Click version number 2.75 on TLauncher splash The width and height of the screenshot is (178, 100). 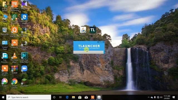point(101,42)
